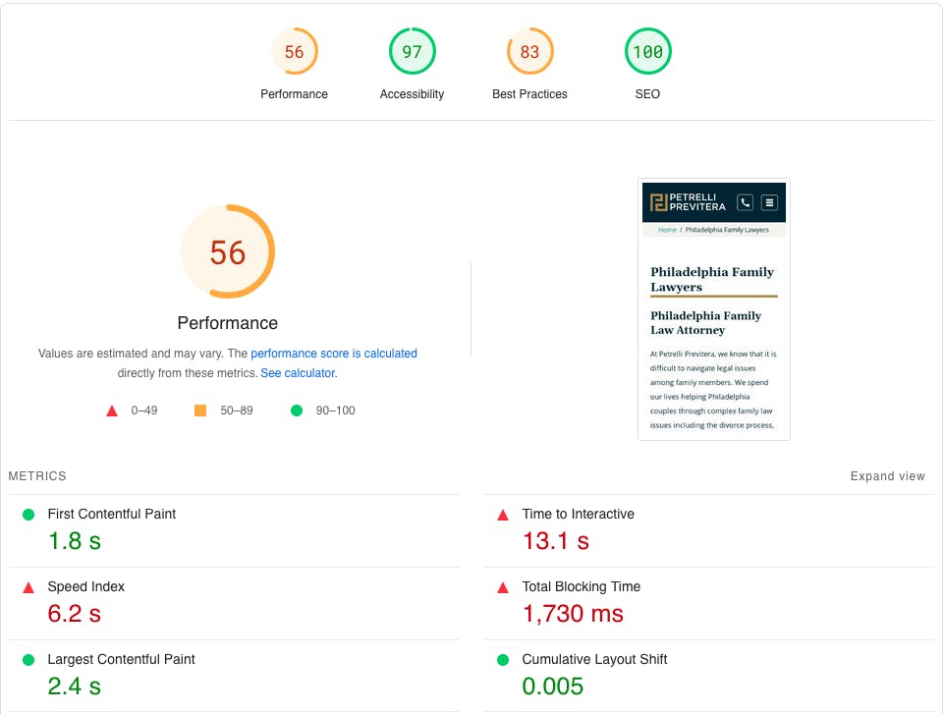This screenshot has height=714, width=944.
Task: Click the Expand view toggle
Action: (887, 476)
